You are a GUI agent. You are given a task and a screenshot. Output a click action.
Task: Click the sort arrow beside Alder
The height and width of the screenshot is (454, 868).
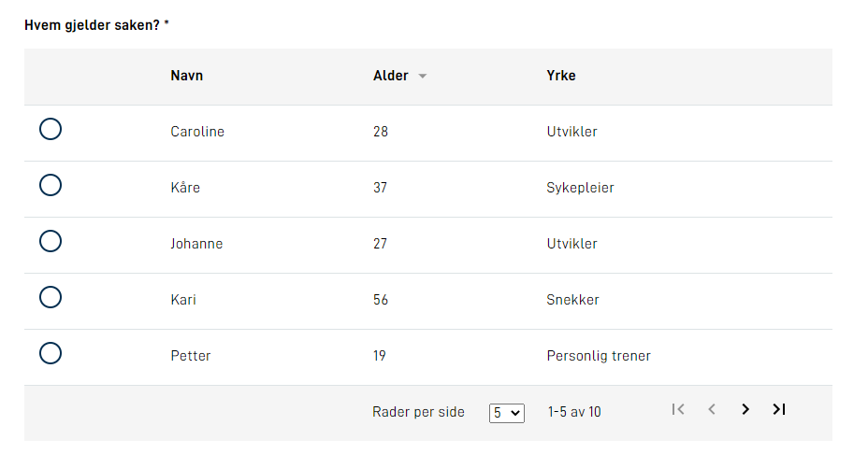[x=423, y=77]
